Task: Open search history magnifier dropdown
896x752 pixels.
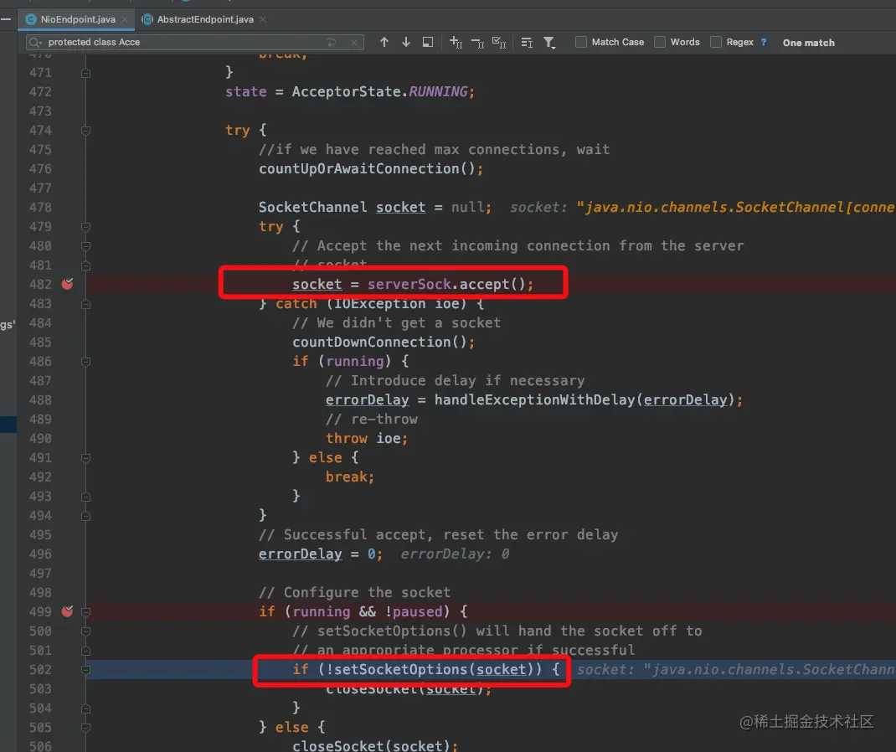Action: 35,42
